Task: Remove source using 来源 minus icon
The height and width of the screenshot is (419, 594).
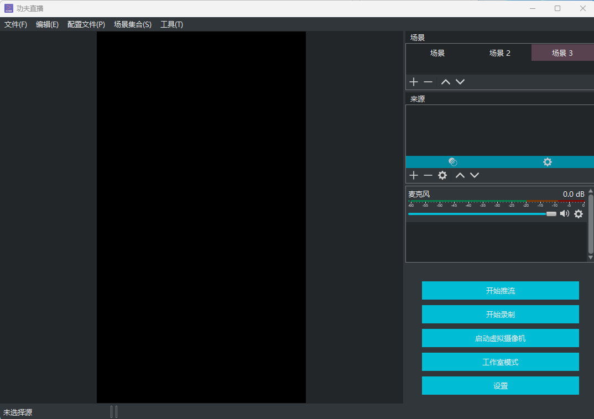Action: point(428,175)
